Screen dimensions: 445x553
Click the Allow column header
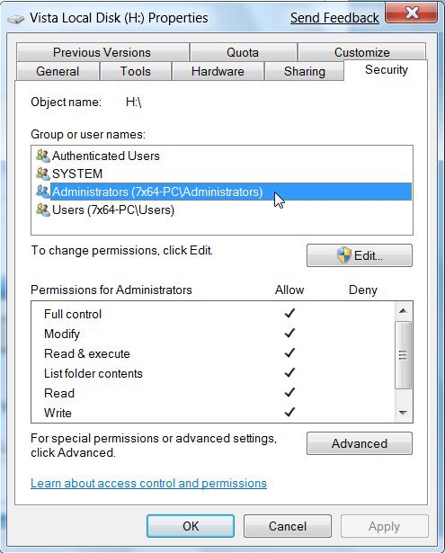point(289,290)
